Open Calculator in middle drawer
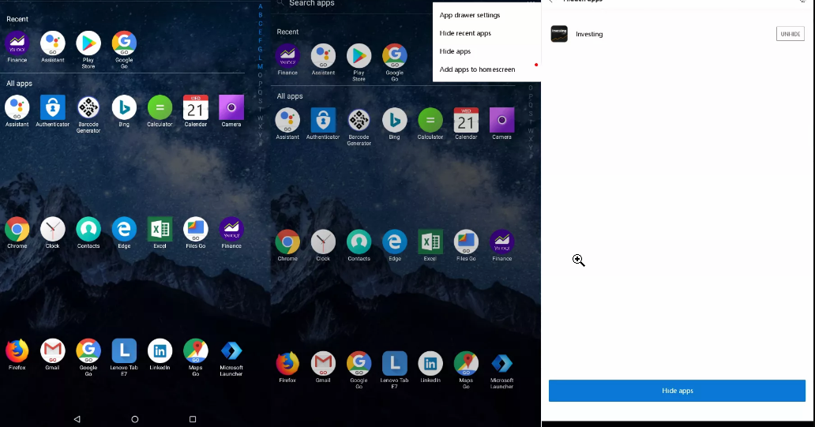Image resolution: width=815 pixels, height=427 pixels. point(430,120)
